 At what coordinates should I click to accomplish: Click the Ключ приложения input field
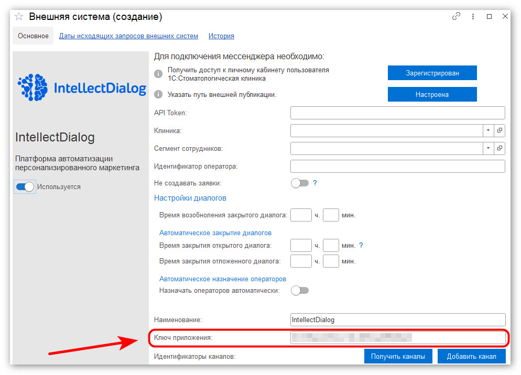coord(398,337)
